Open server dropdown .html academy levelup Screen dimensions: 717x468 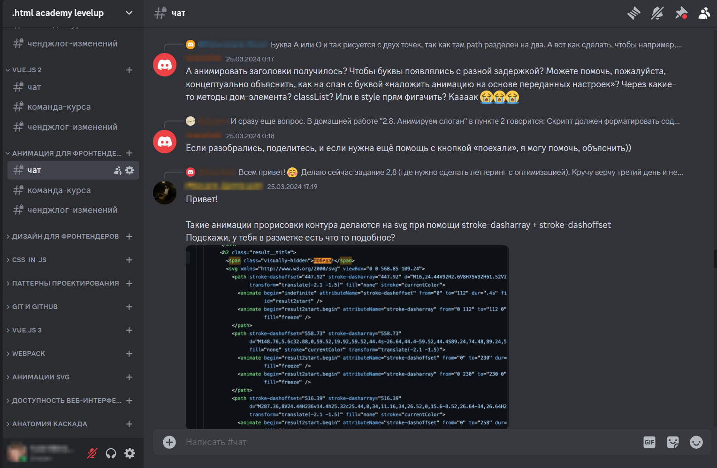72,13
